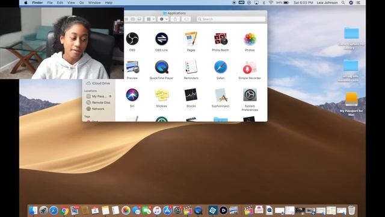Open the Edit menu

pos(60,2)
